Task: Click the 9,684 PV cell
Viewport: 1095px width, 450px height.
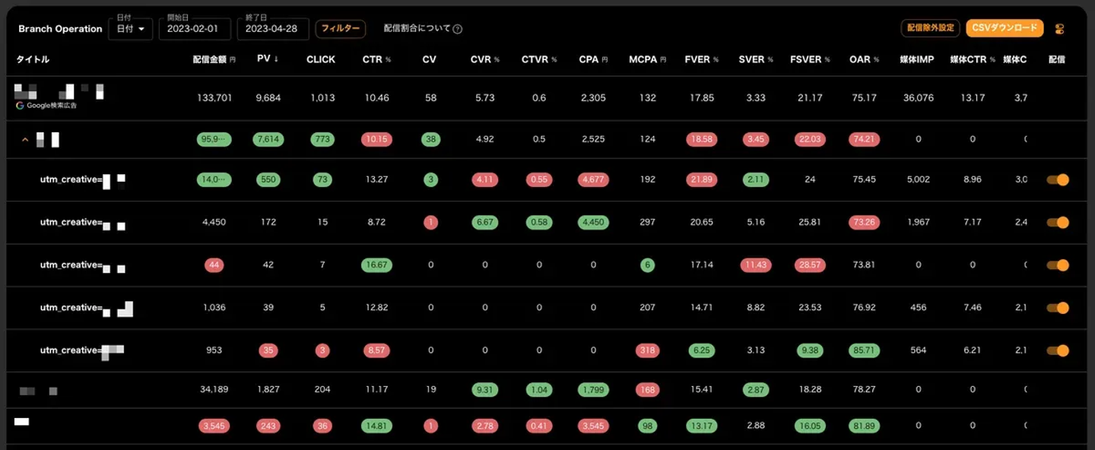Action: tap(268, 98)
